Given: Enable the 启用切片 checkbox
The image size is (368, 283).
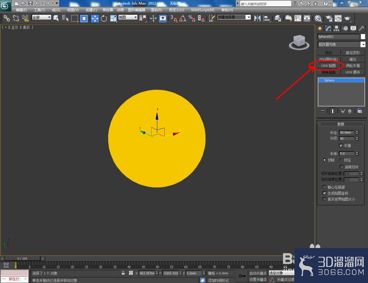Looking at the screenshot, I should click(342, 167).
